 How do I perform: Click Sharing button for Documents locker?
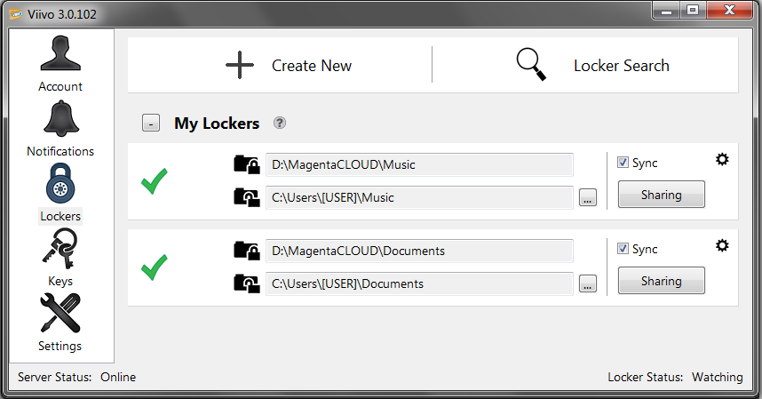661,281
